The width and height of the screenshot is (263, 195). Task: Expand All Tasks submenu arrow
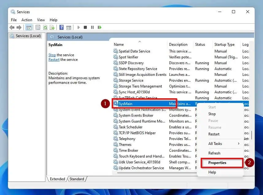point(238,143)
